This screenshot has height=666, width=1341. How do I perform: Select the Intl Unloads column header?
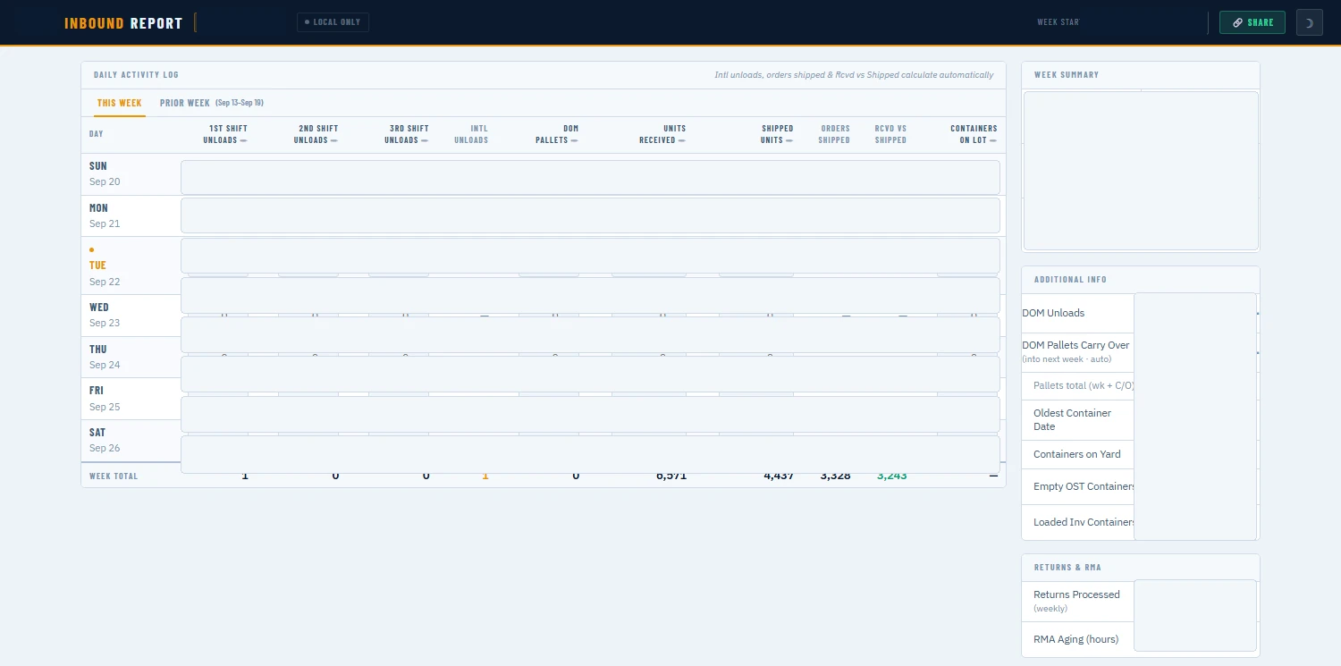(471, 134)
